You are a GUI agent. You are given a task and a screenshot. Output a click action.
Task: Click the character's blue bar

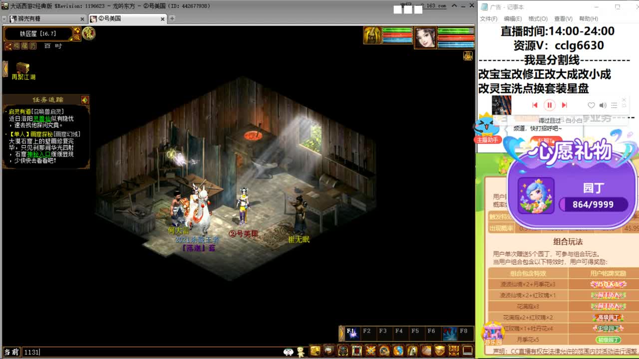pyautogui.click(x=455, y=45)
